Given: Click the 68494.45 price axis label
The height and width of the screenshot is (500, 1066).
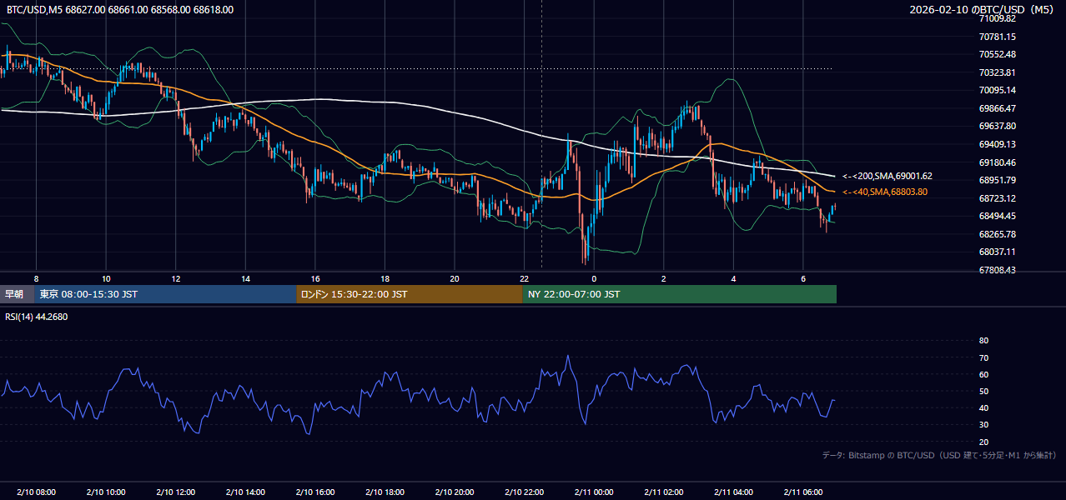Looking at the screenshot, I should 998,216.
